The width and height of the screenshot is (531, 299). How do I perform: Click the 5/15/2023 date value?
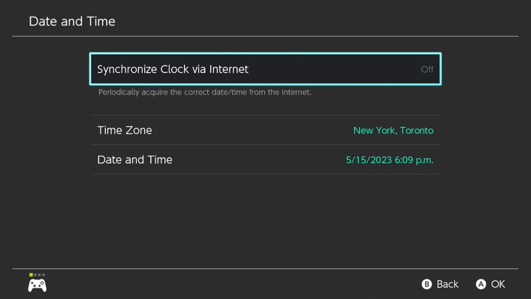point(369,160)
